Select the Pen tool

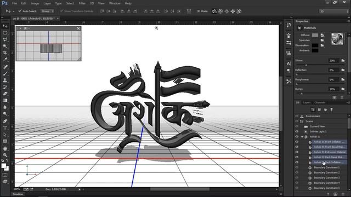click(5, 121)
